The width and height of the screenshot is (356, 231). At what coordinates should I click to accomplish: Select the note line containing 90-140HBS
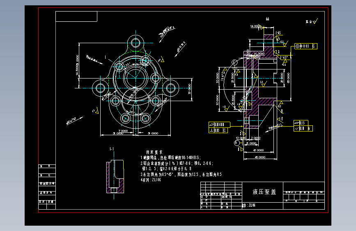(x=170, y=157)
